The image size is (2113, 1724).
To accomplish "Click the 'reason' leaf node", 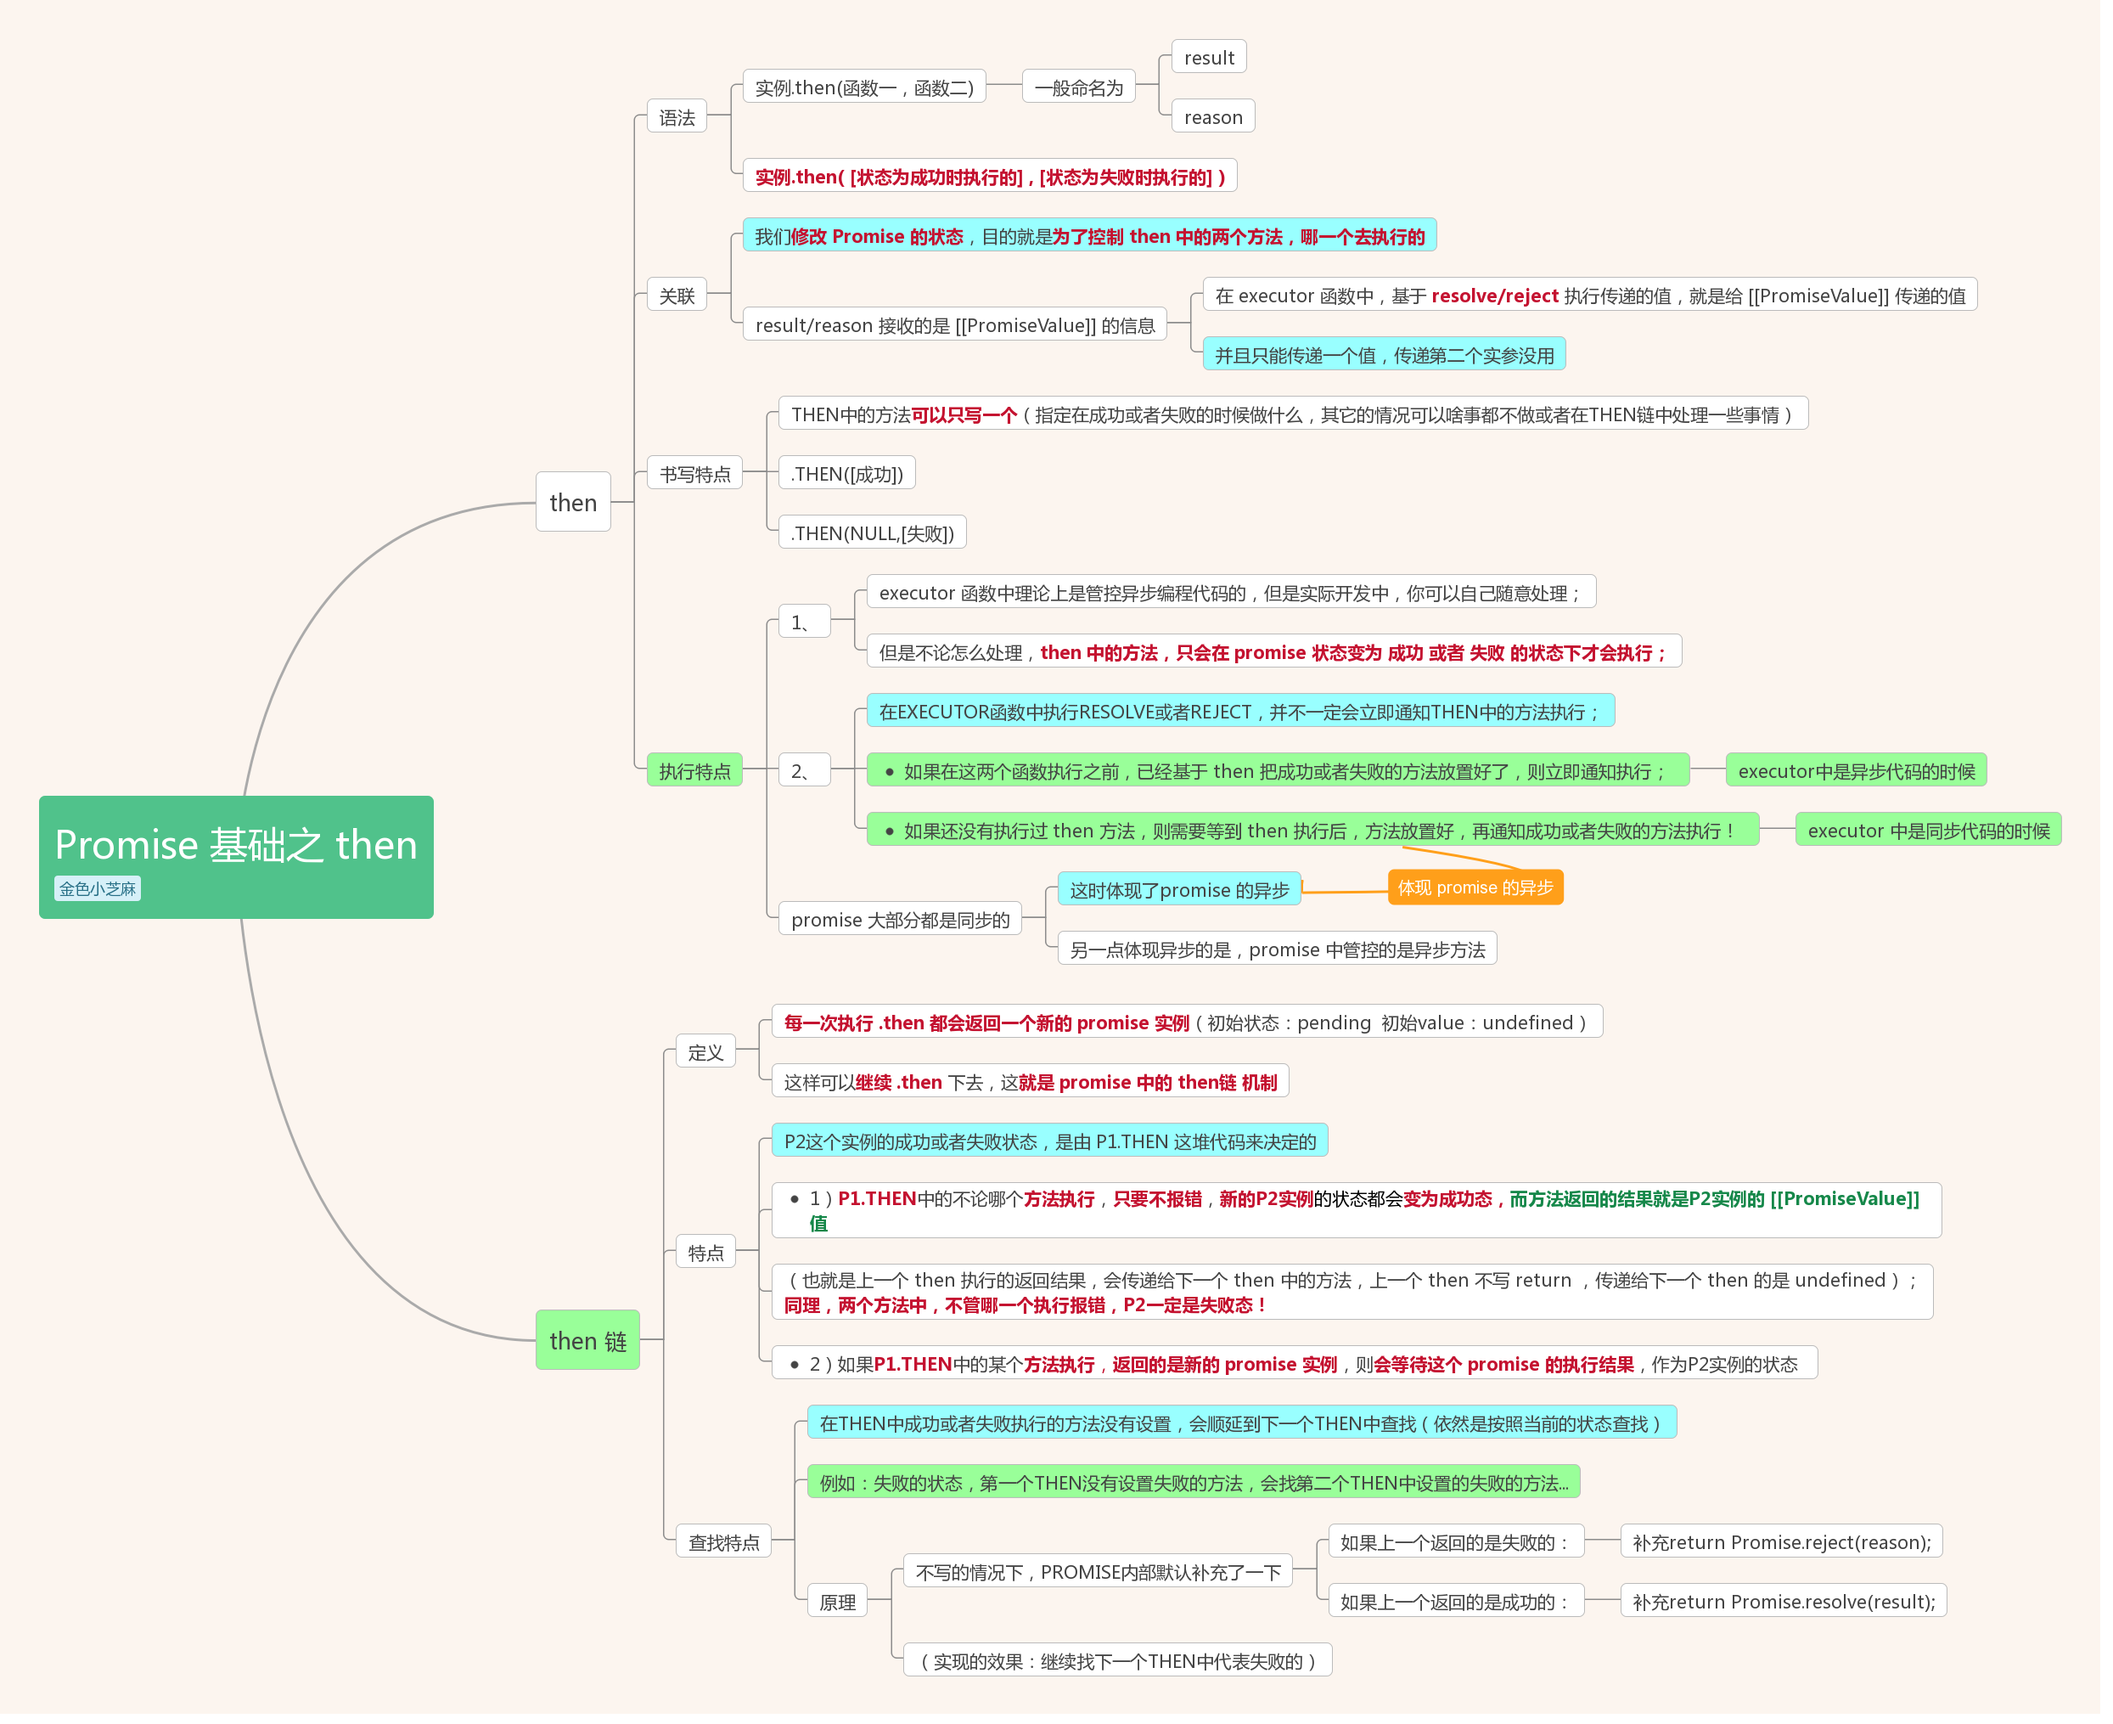I will 1211,117.
